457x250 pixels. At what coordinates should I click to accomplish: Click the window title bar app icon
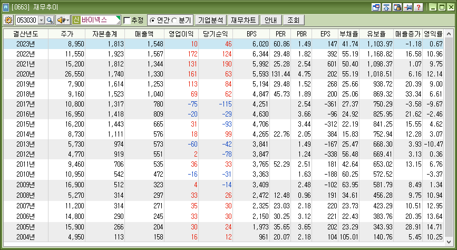(x=6, y=7)
